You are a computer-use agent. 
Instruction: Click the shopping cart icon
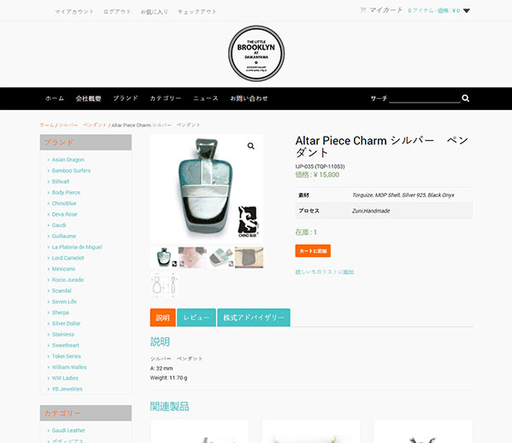click(x=362, y=9)
